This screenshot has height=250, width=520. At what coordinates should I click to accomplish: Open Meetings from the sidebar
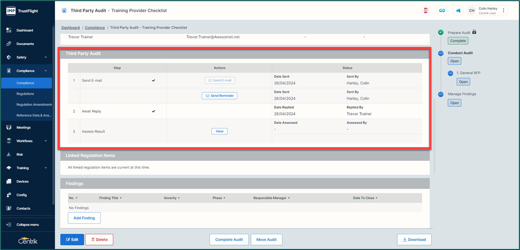(23, 127)
